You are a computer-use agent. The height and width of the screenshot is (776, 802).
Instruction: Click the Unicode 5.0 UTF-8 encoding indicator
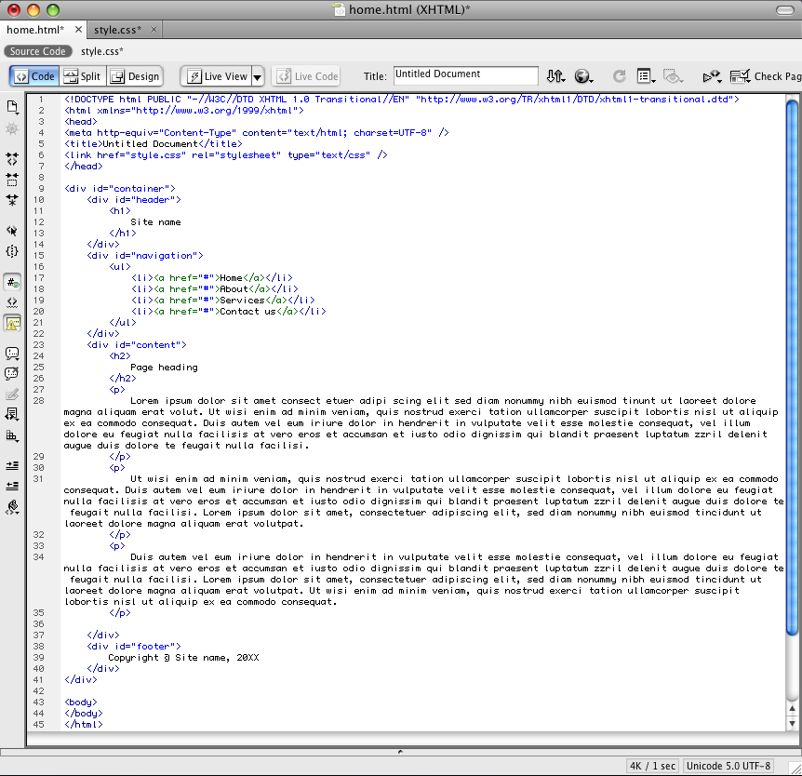(x=728, y=766)
